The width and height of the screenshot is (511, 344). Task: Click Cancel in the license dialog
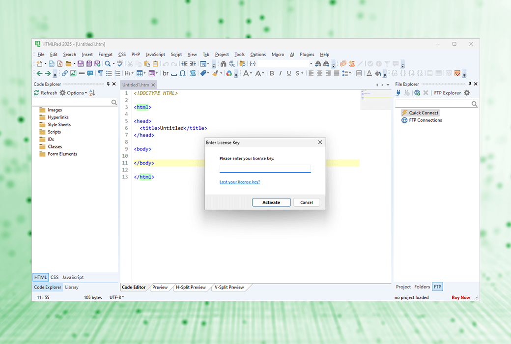click(x=306, y=202)
